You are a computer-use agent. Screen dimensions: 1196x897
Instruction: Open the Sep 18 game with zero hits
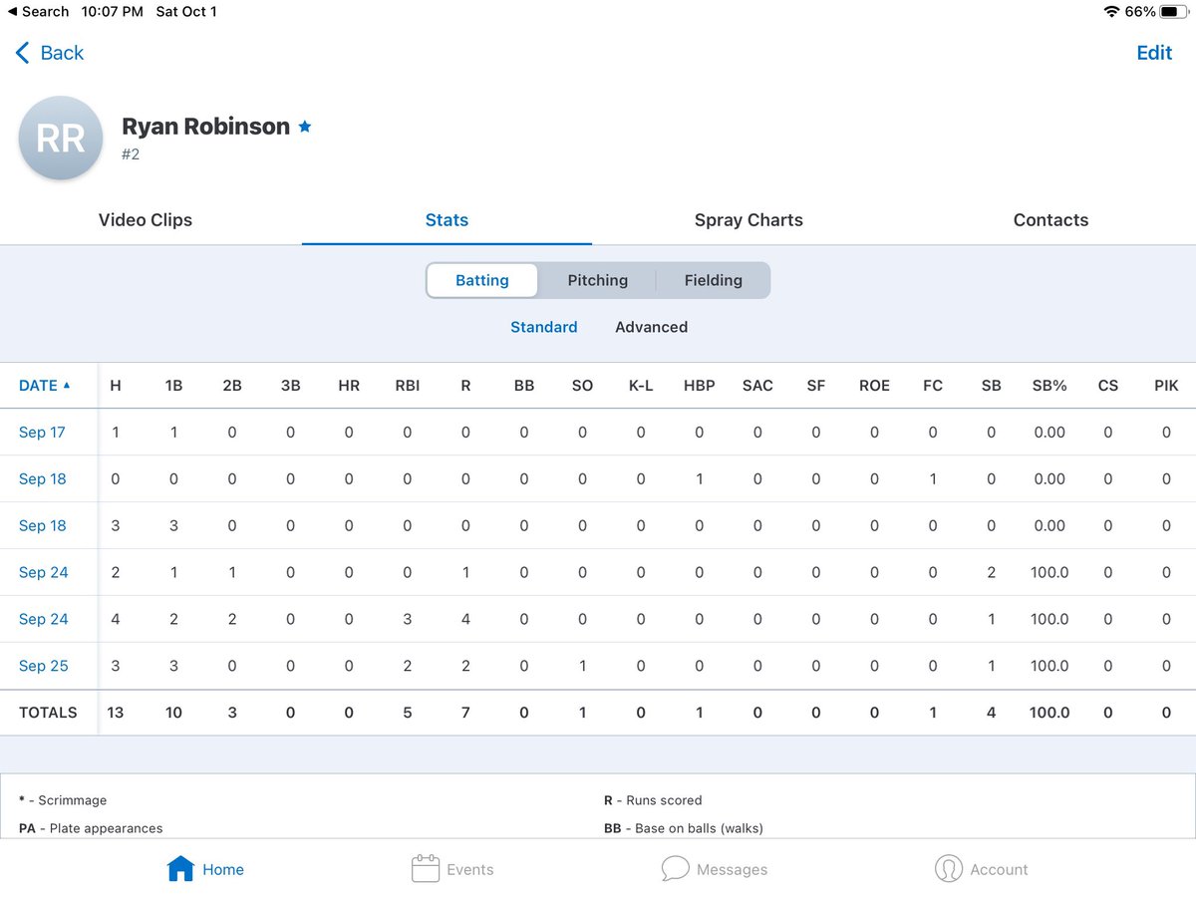43,479
